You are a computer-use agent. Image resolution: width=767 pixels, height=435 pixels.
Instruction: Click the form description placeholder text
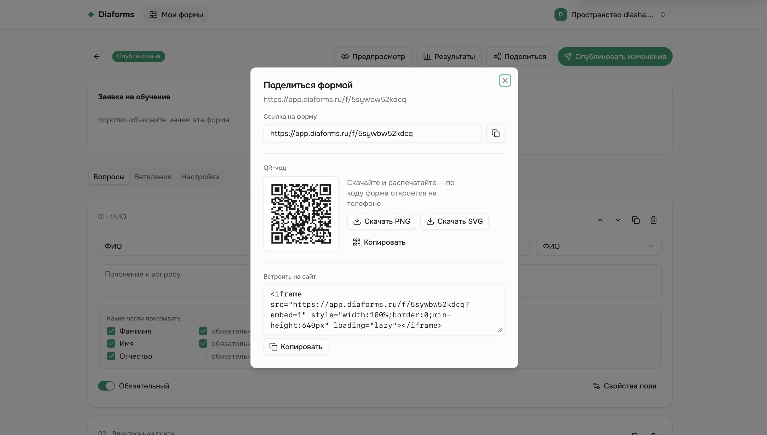pyautogui.click(x=164, y=120)
